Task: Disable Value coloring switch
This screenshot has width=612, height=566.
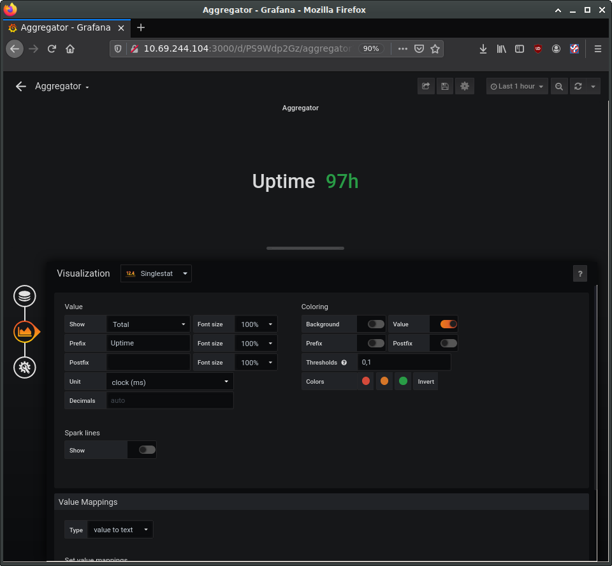Action: click(x=448, y=324)
